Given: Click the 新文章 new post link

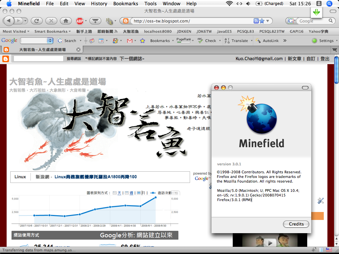Looking at the screenshot, I should tap(294, 59).
